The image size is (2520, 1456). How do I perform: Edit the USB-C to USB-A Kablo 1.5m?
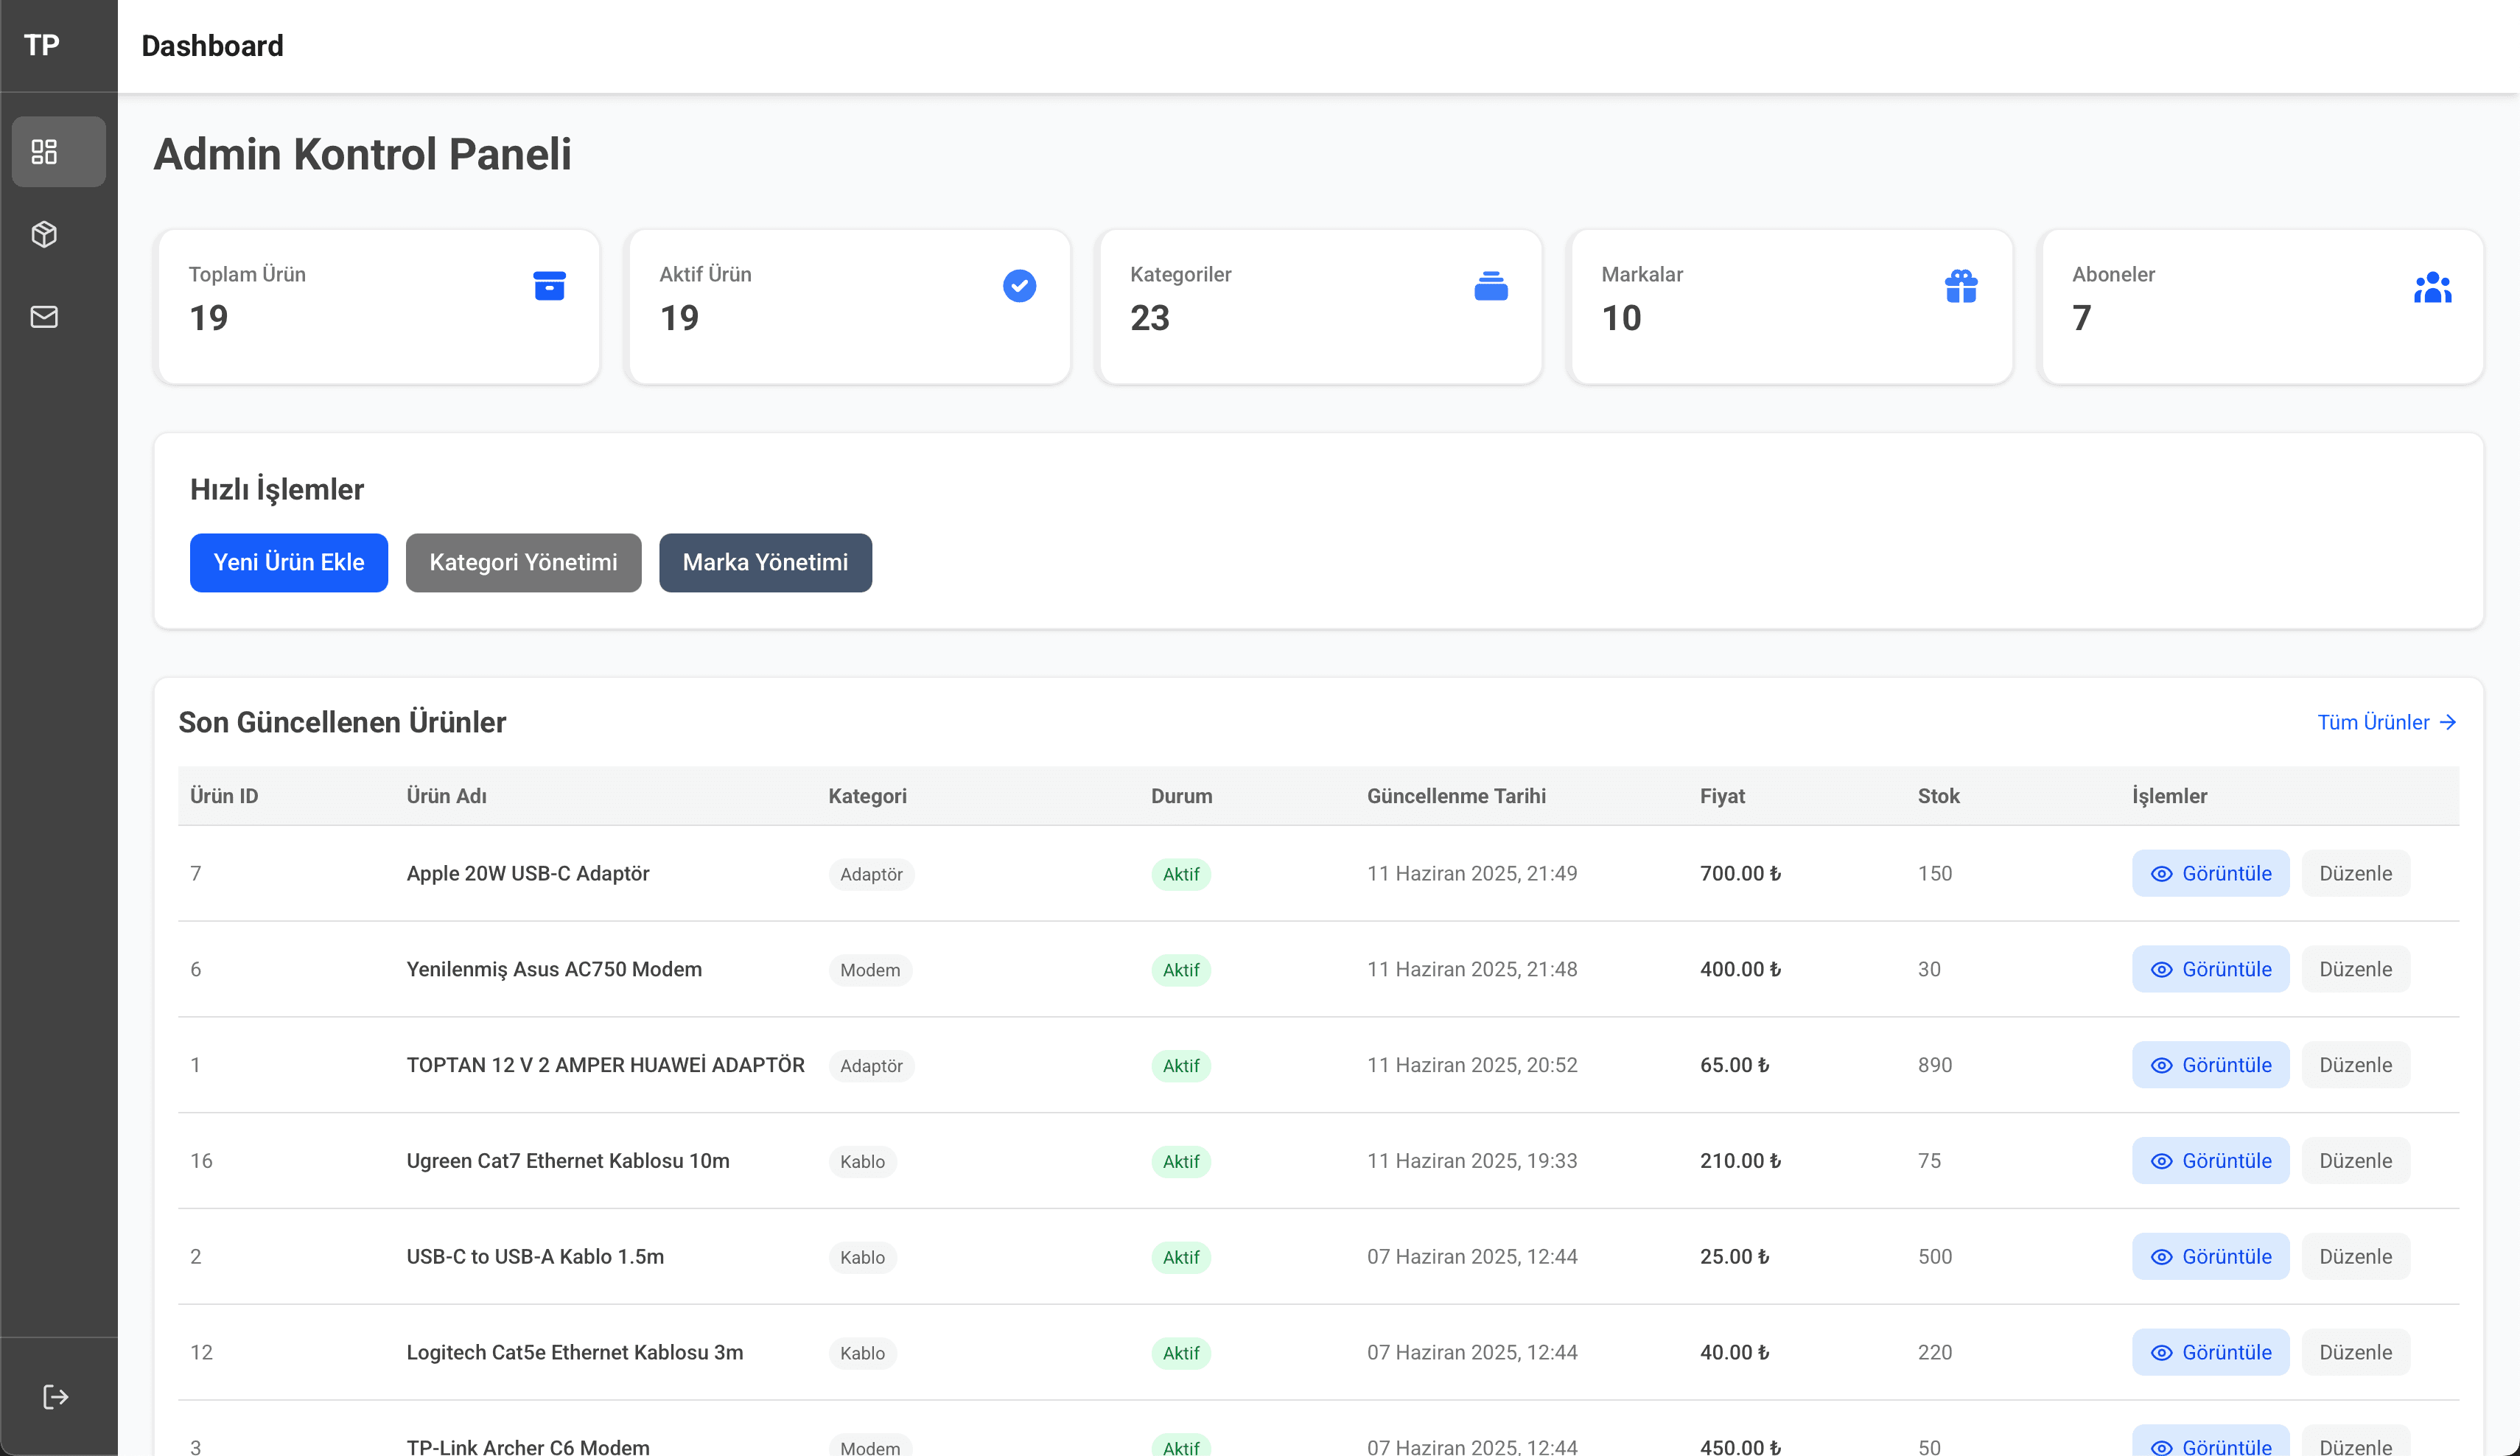click(2355, 1257)
